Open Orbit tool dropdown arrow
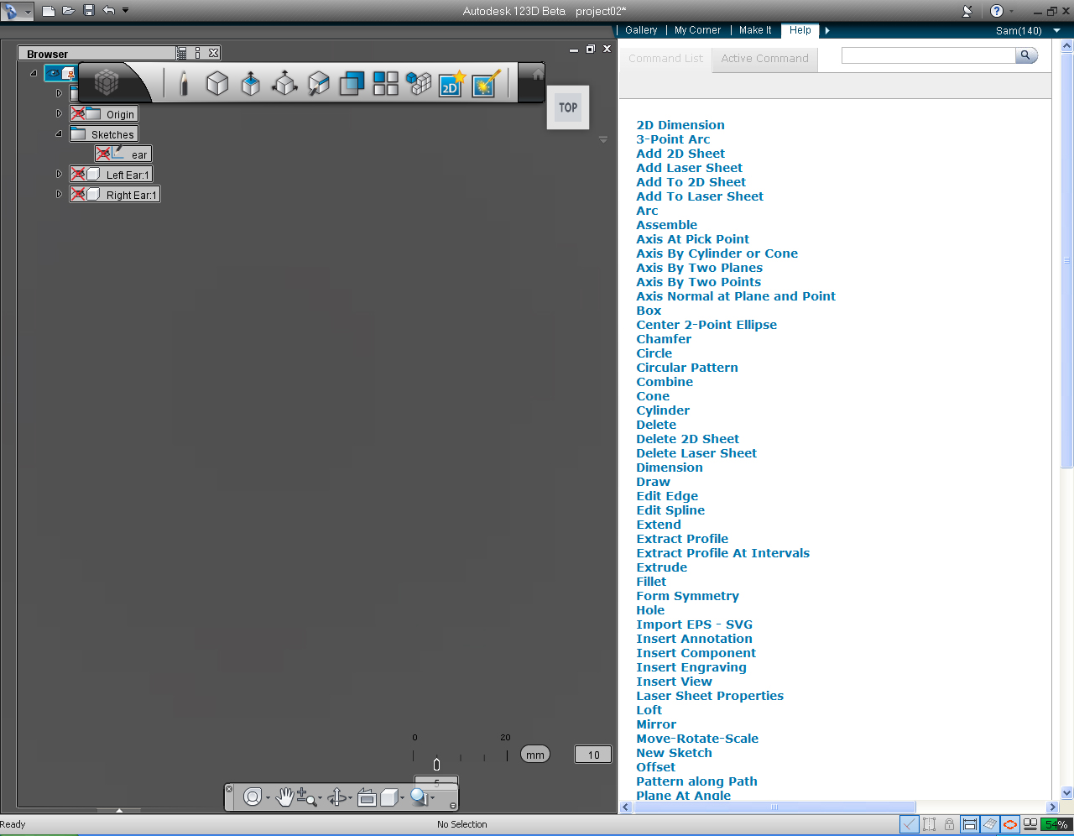Screen dimensions: 1074x836 click(x=349, y=798)
